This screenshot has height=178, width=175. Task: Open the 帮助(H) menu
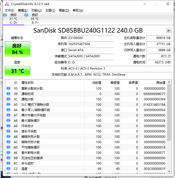point(78,10)
